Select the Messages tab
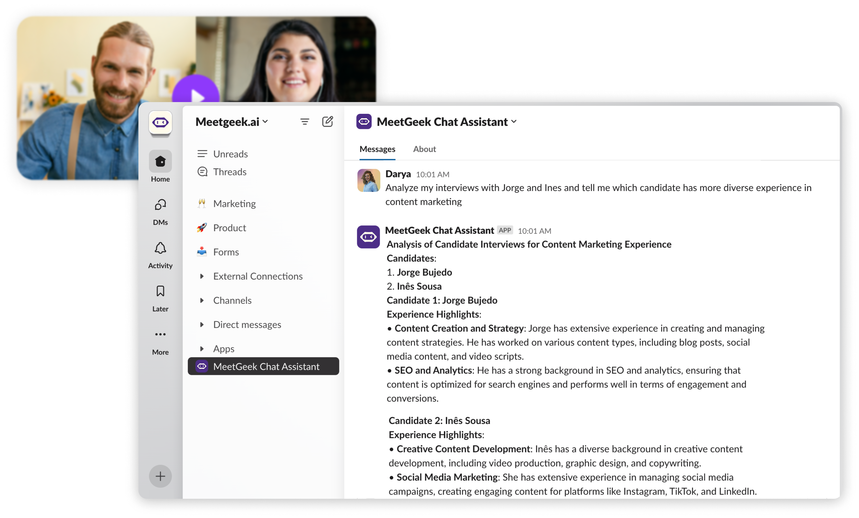 pos(377,149)
